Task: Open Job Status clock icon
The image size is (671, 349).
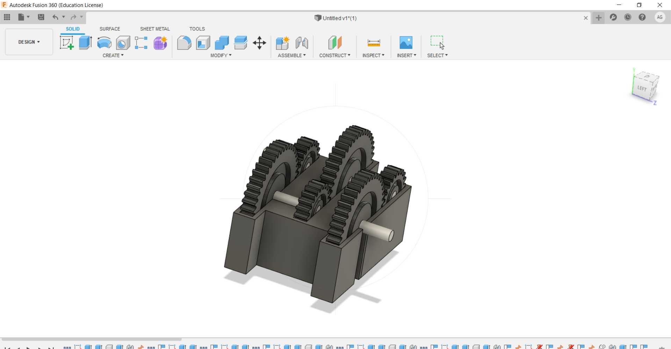Action: coord(628,17)
